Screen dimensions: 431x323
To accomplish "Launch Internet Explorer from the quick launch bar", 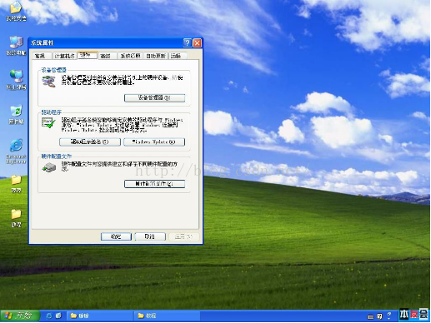I will 49,316.
